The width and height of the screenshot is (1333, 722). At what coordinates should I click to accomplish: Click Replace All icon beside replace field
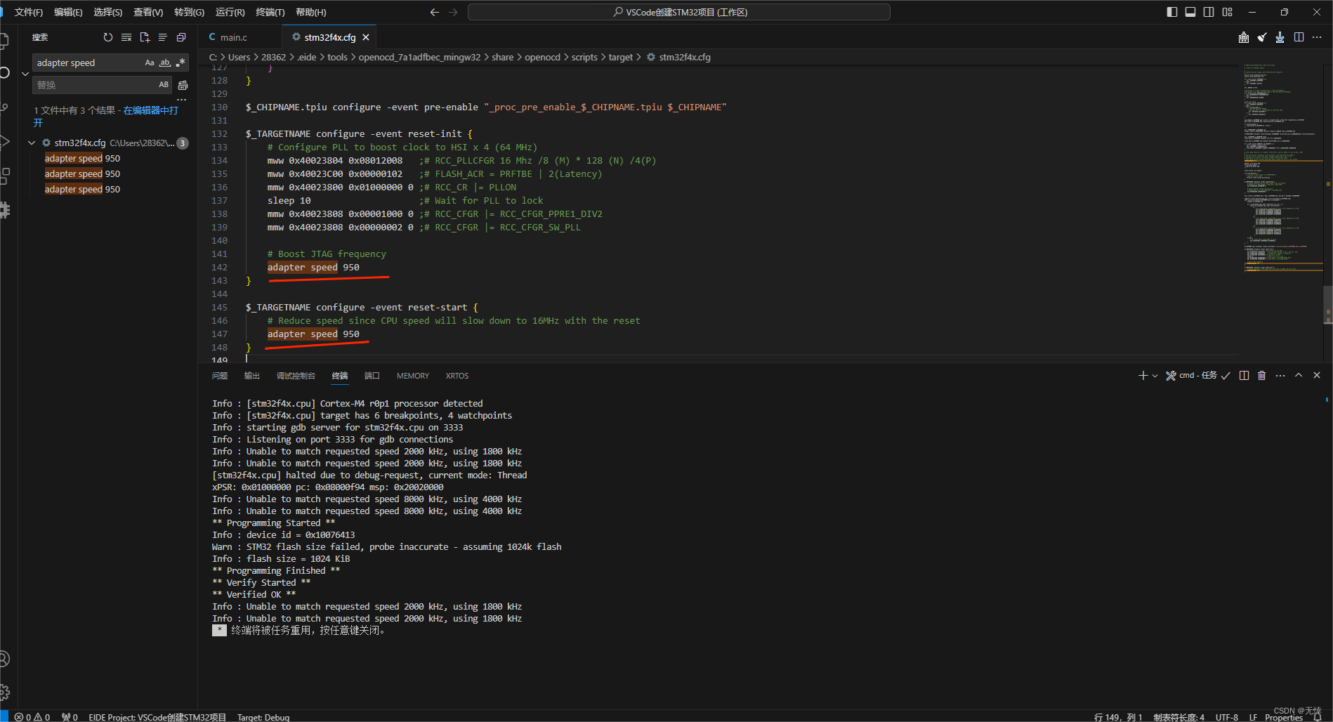point(183,85)
